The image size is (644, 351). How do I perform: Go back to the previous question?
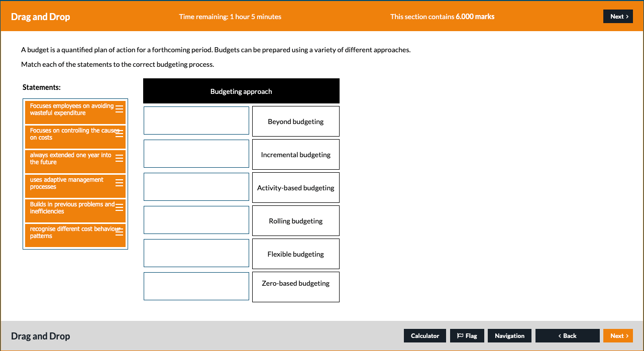[567, 335]
